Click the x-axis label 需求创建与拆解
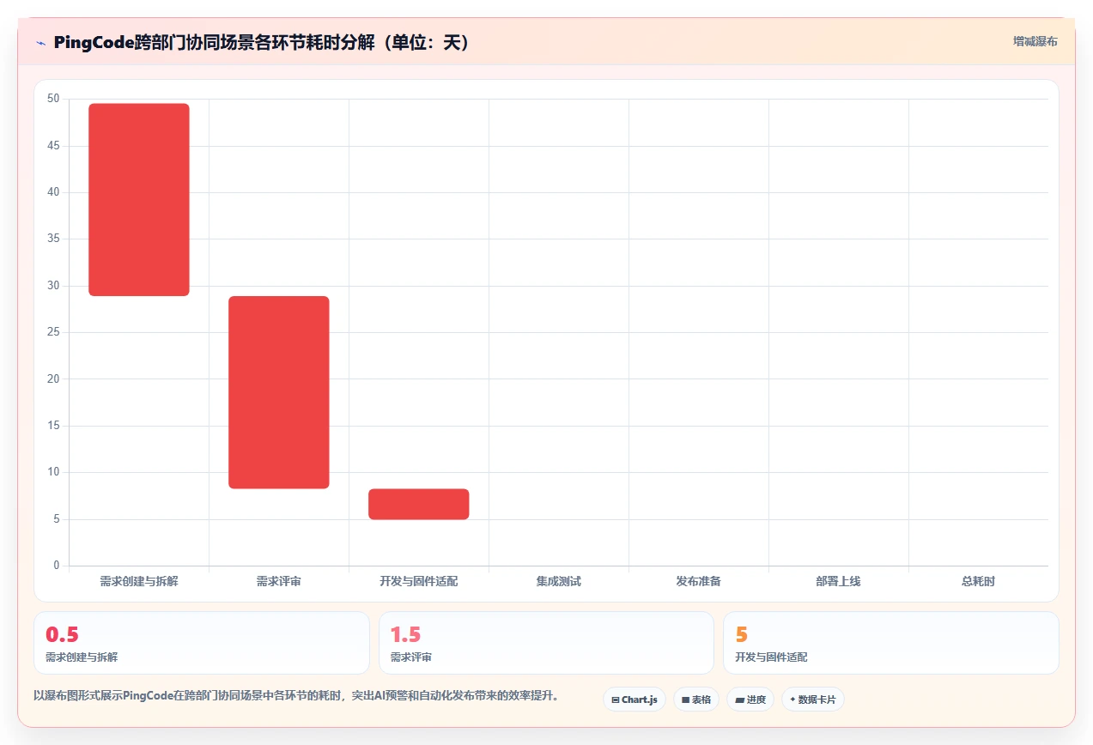1093x745 pixels. [x=139, y=582]
